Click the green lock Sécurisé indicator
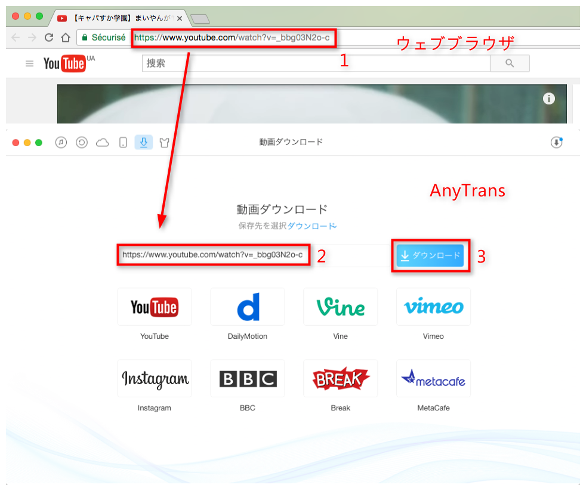Image resolution: width=586 pixels, height=491 pixels. click(x=104, y=38)
